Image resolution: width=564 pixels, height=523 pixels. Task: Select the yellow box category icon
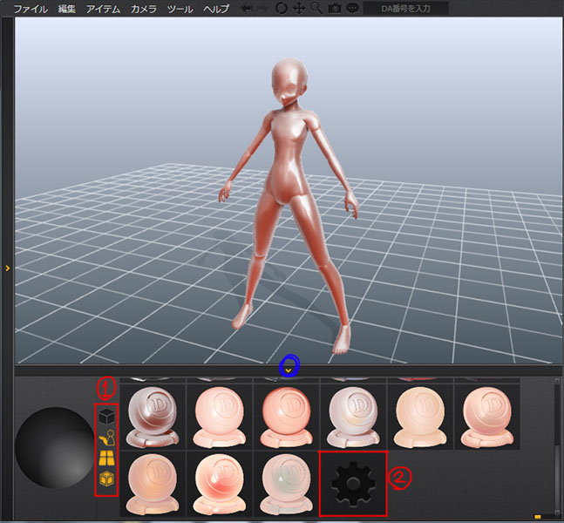tap(106, 479)
